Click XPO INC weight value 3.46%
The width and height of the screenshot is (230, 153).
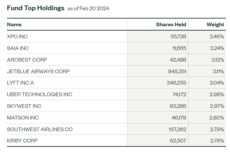coord(216,36)
